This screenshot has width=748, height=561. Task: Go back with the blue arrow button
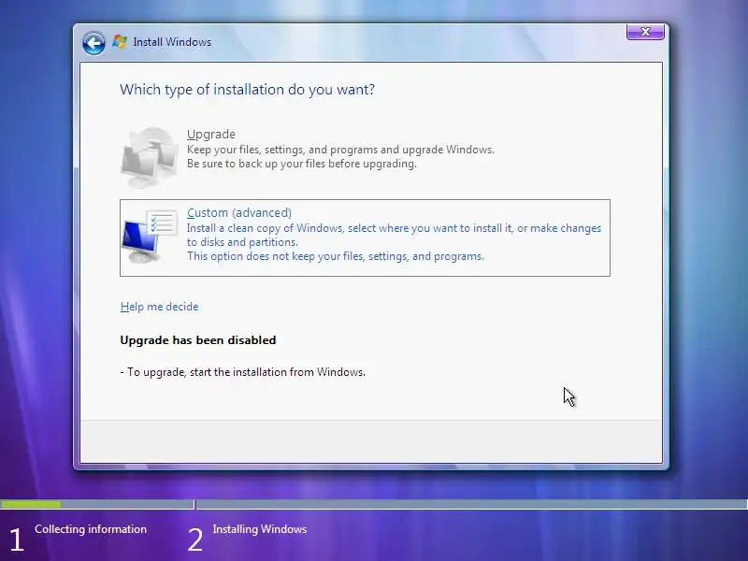(93, 43)
